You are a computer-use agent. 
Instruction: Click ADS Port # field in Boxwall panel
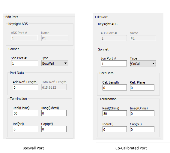(x=25, y=38)
